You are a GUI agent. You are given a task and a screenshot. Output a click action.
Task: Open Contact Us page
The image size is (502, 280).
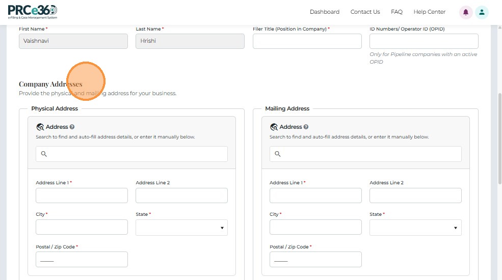[365, 12]
